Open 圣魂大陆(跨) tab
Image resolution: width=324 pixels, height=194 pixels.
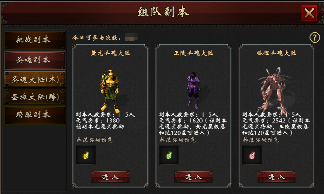(x=35, y=97)
